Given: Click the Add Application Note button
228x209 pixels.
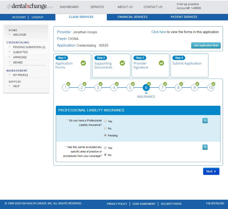Looking at the screenshot, I should pyautogui.click(x=206, y=45).
